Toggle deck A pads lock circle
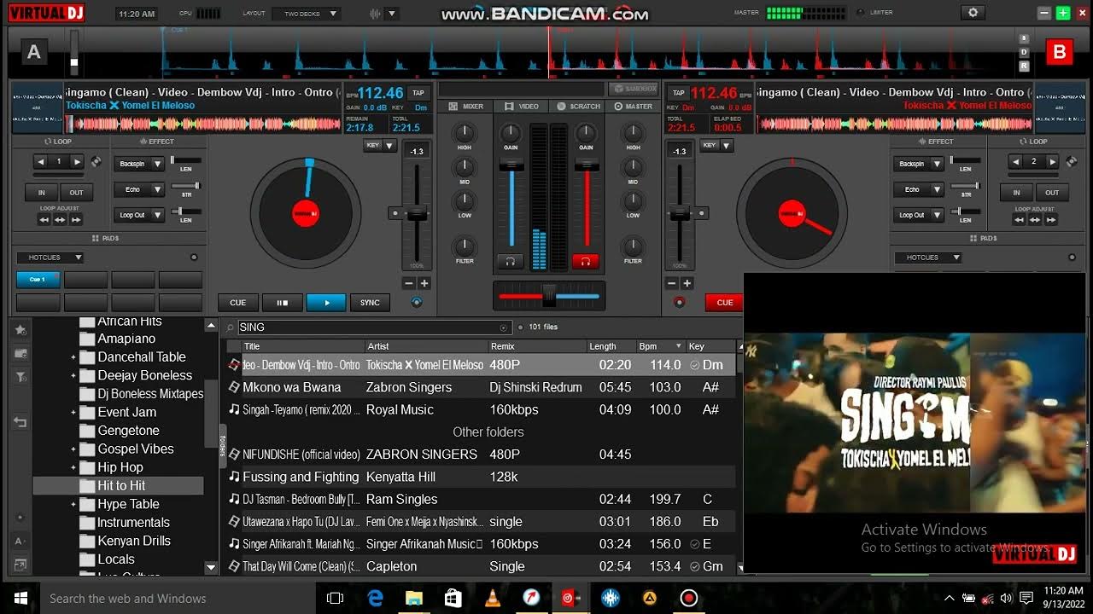1093x614 pixels. pos(194,258)
